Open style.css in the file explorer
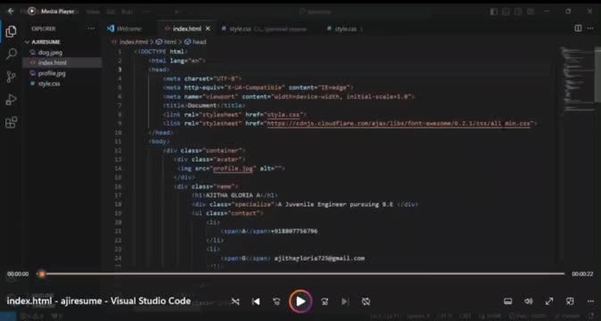 [x=49, y=84]
